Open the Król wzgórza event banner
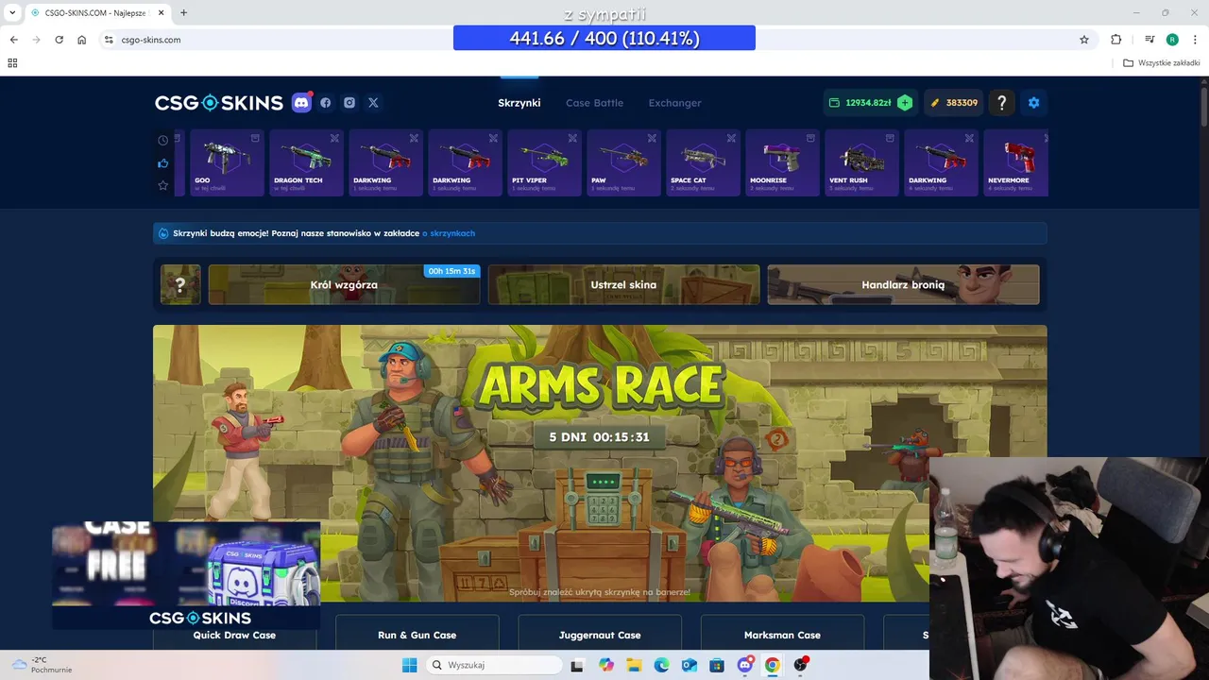This screenshot has width=1209, height=680. 344,284
